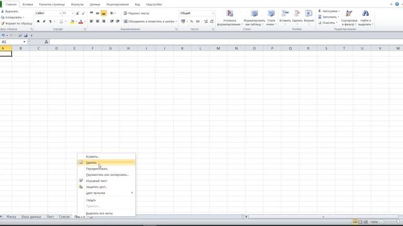Click the Help question mark icon

[x=397, y=4]
